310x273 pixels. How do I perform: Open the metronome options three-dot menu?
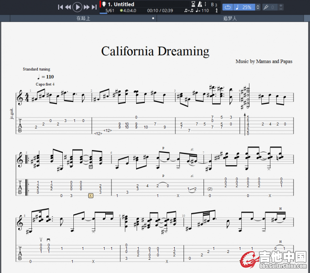(205, 4)
